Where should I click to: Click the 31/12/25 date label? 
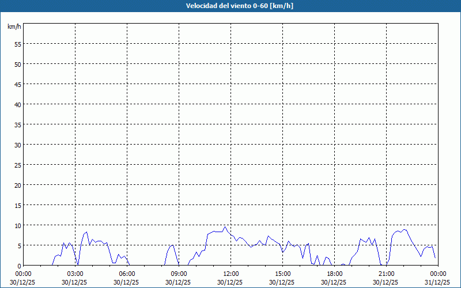[437, 282]
